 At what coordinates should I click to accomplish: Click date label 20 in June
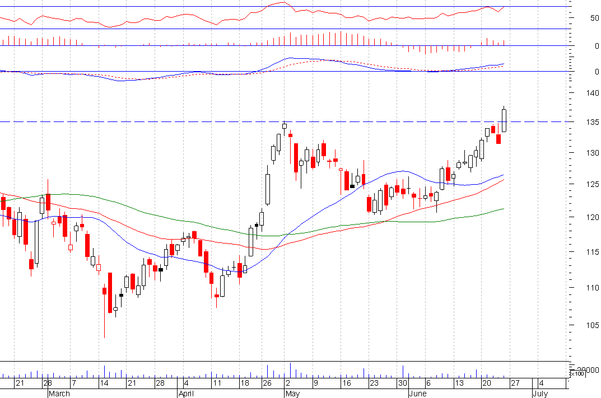pos(487,383)
